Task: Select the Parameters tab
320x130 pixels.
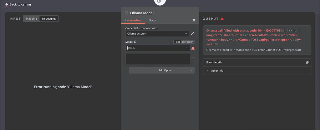Action: pyautogui.click(x=133, y=20)
